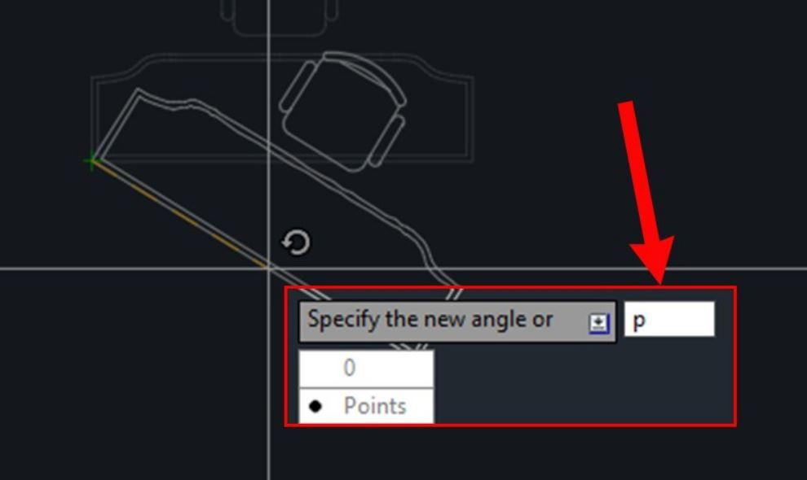Click the red arrow's pointed tip
The image size is (807, 480).
[x=662, y=281]
